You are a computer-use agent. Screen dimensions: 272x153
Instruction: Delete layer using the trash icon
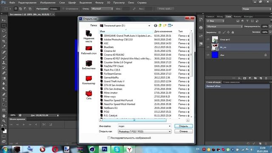[x=266, y=78]
